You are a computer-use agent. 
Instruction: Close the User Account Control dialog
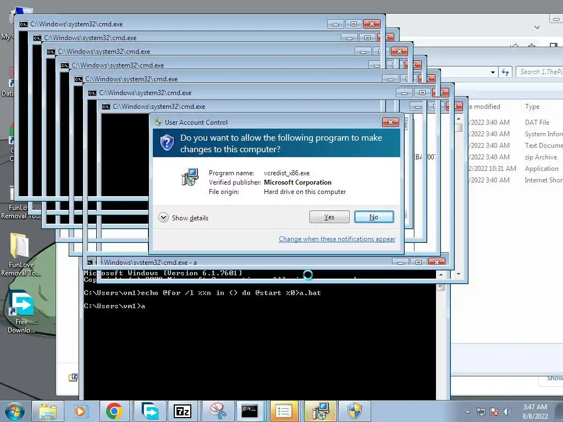(x=390, y=123)
